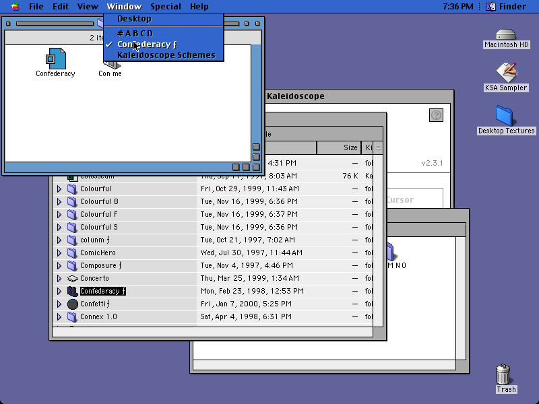Image resolution: width=539 pixels, height=404 pixels.
Task: Select '# A B C D' window entry
Action: click(x=164, y=33)
